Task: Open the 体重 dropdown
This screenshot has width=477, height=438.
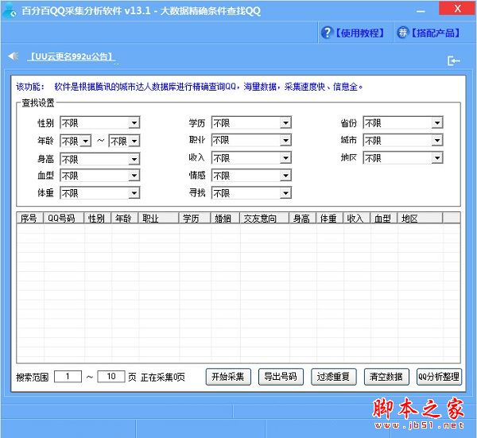Action: [x=100, y=193]
